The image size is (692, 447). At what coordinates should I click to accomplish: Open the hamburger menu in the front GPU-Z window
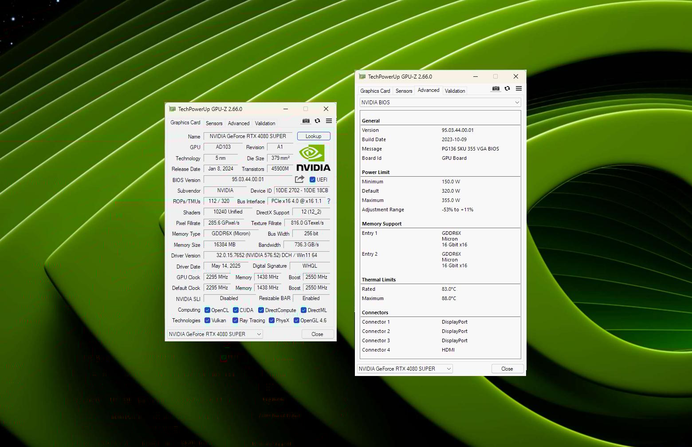(329, 121)
